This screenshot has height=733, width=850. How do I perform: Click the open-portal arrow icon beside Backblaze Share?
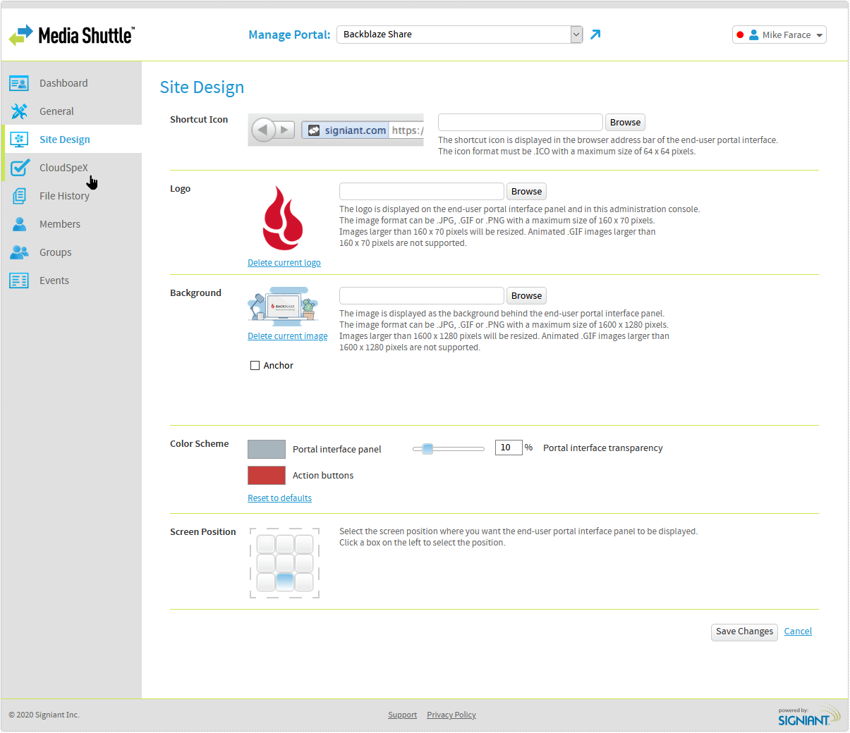point(595,34)
